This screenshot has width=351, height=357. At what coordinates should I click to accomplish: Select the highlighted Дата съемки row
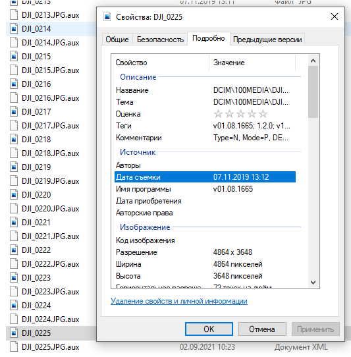[x=205, y=177]
